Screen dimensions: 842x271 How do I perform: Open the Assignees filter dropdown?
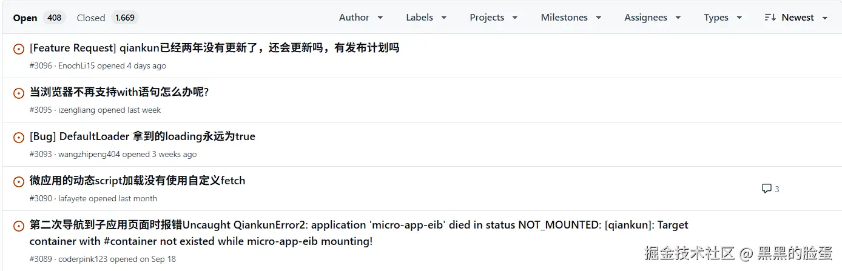click(652, 18)
